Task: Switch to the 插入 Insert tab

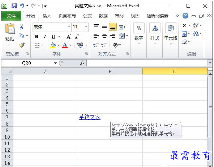Action: tap(47, 16)
